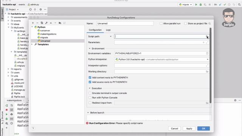The image size is (242, 136).
Task: Expand the Templates node
Action: [32, 45]
